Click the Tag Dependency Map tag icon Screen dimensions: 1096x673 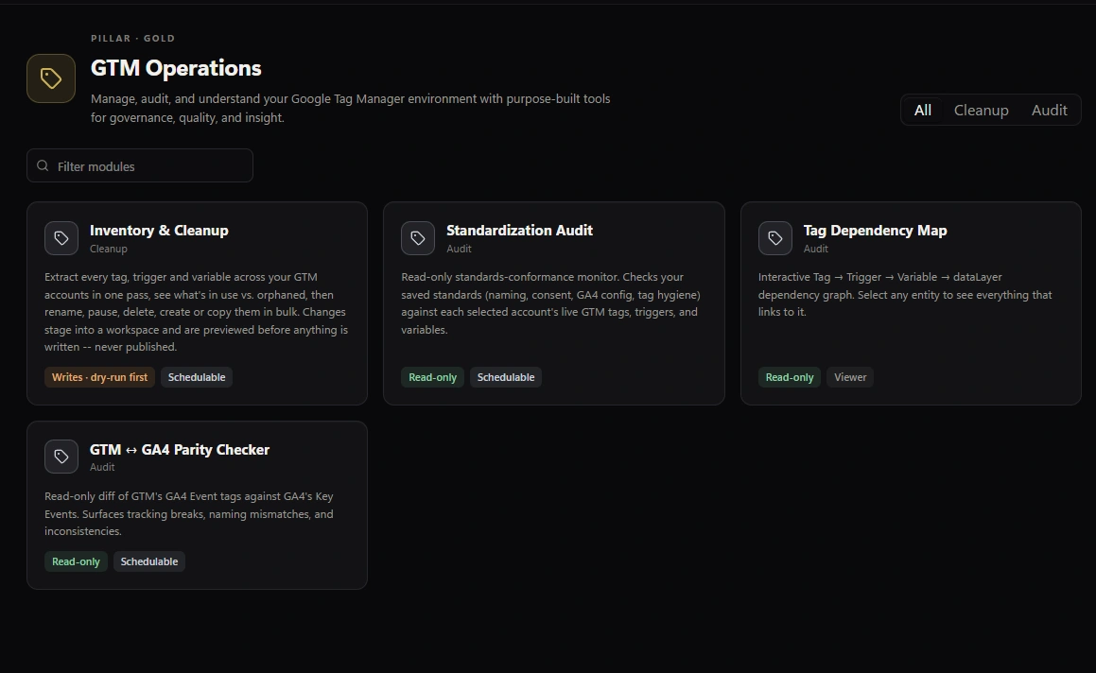pyautogui.click(x=775, y=238)
